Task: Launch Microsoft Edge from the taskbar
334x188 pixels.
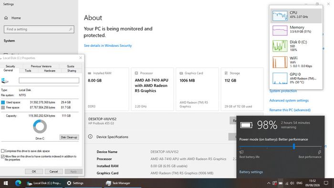Action: [x=18, y=183]
